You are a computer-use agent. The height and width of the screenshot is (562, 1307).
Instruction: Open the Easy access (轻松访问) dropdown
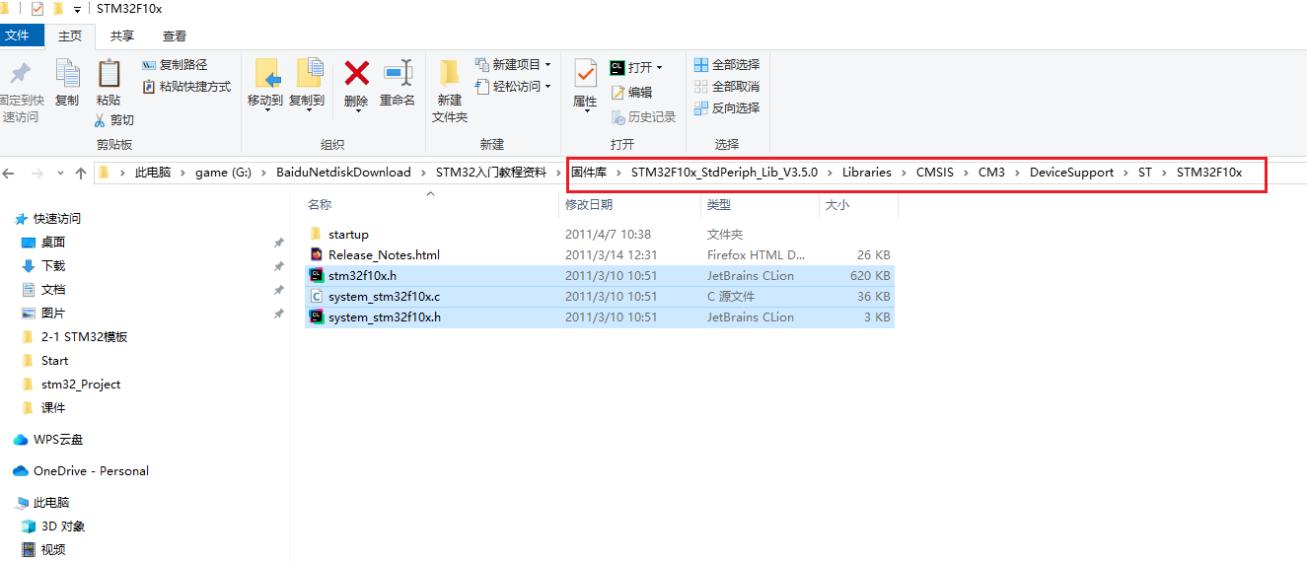coord(513,87)
